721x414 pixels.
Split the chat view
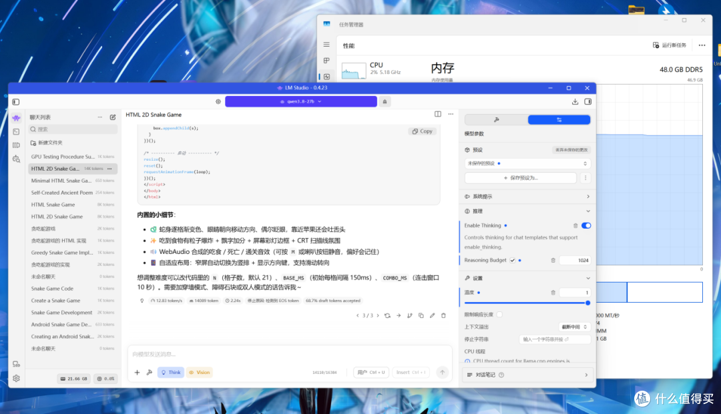(438, 114)
